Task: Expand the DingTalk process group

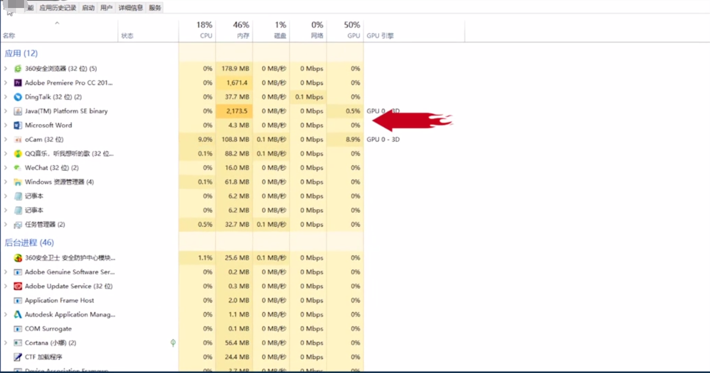Action: click(6, 97)
